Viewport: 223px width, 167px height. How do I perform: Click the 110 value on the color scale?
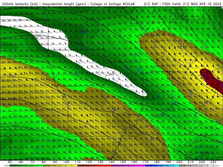click(77, 162)
